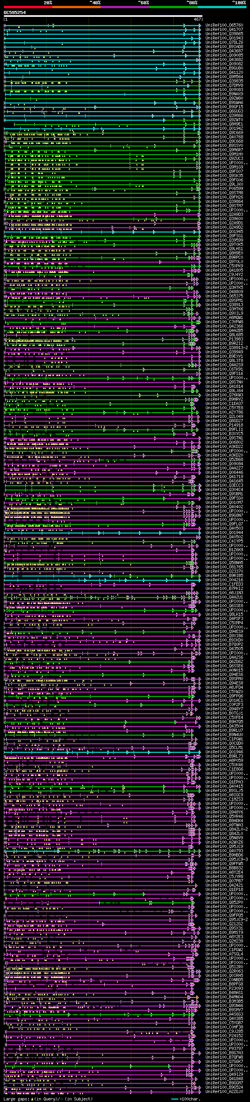The width and height of the screenshot is (250, 1102).
Task: Select the UniRef100_B9SSV0 label
Action: click(224, 145)
